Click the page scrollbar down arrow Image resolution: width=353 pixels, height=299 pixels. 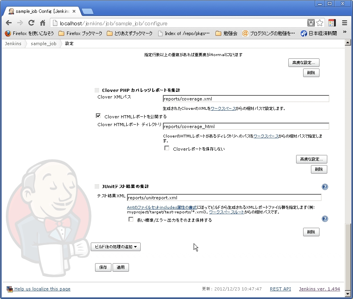348,294
